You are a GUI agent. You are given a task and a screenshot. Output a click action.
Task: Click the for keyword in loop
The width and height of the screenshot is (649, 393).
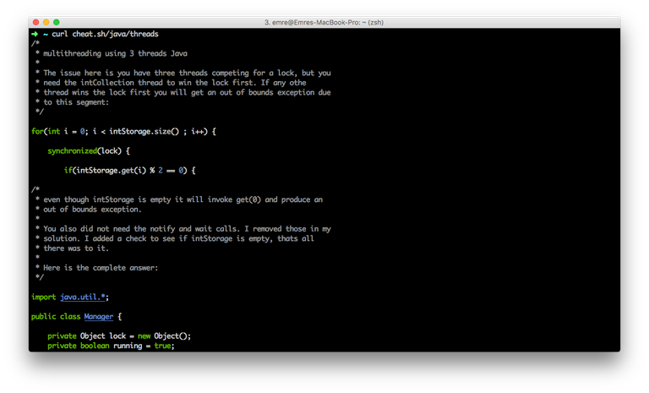click(37, 131)
